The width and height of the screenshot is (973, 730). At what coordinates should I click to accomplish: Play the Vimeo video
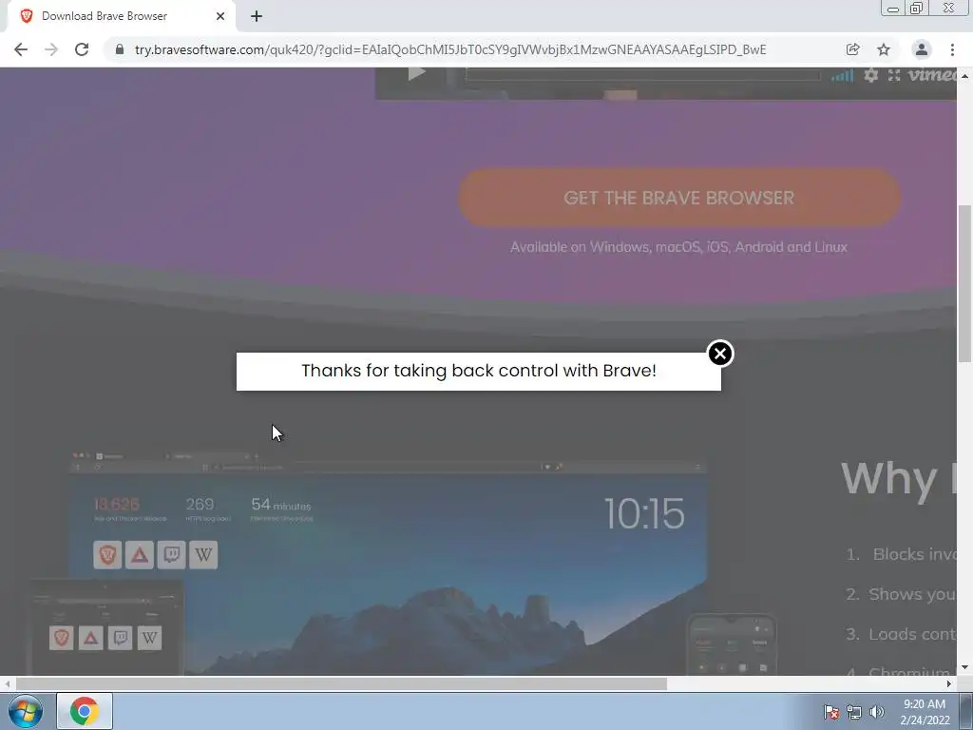point(416,73)
